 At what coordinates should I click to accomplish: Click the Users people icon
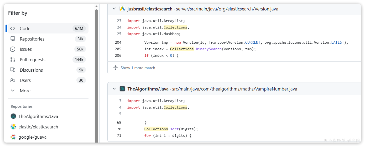coord(13,80)
